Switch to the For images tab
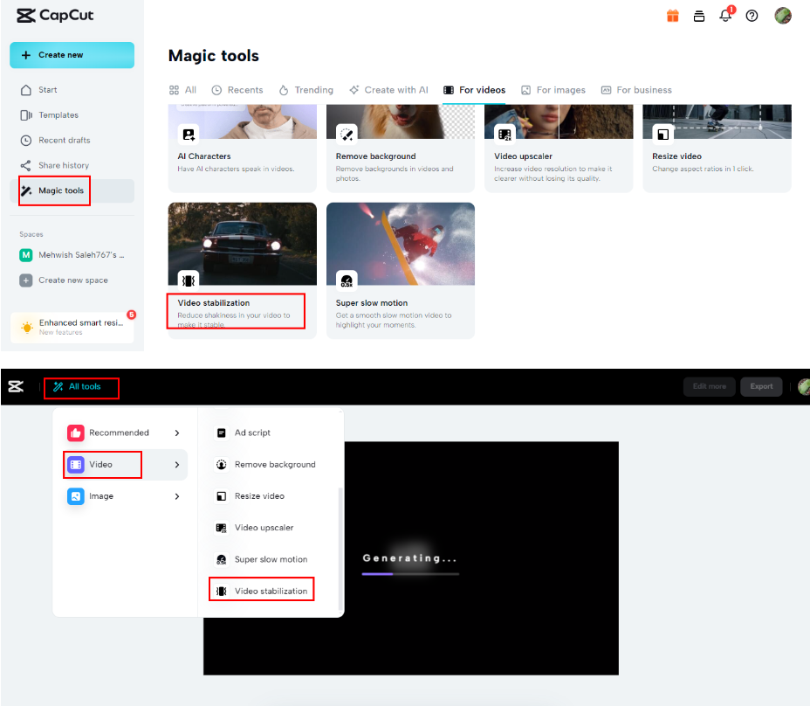The width and height of the screenshot is (810, 706). pyautogui.click(x=553, y=90)
